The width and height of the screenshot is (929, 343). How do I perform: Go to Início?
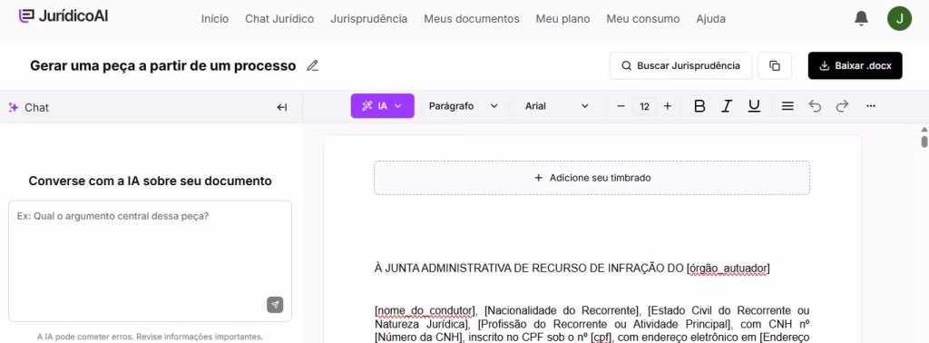pos(214,19)
